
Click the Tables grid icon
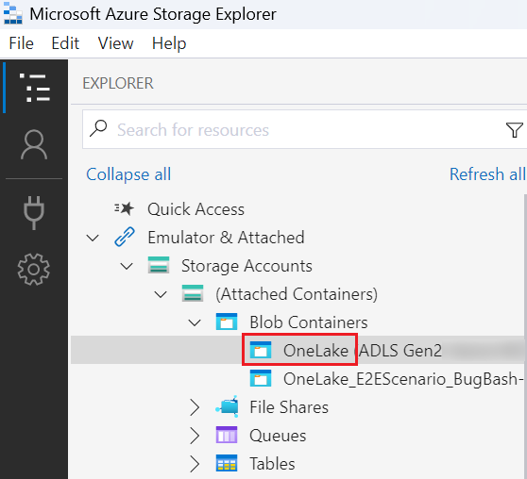(227, 463)
